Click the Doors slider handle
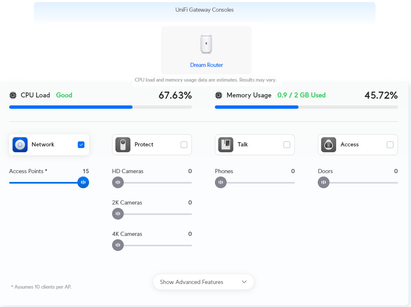The height and width of the screenshot is (307, 411). click(x=324, y=182)
